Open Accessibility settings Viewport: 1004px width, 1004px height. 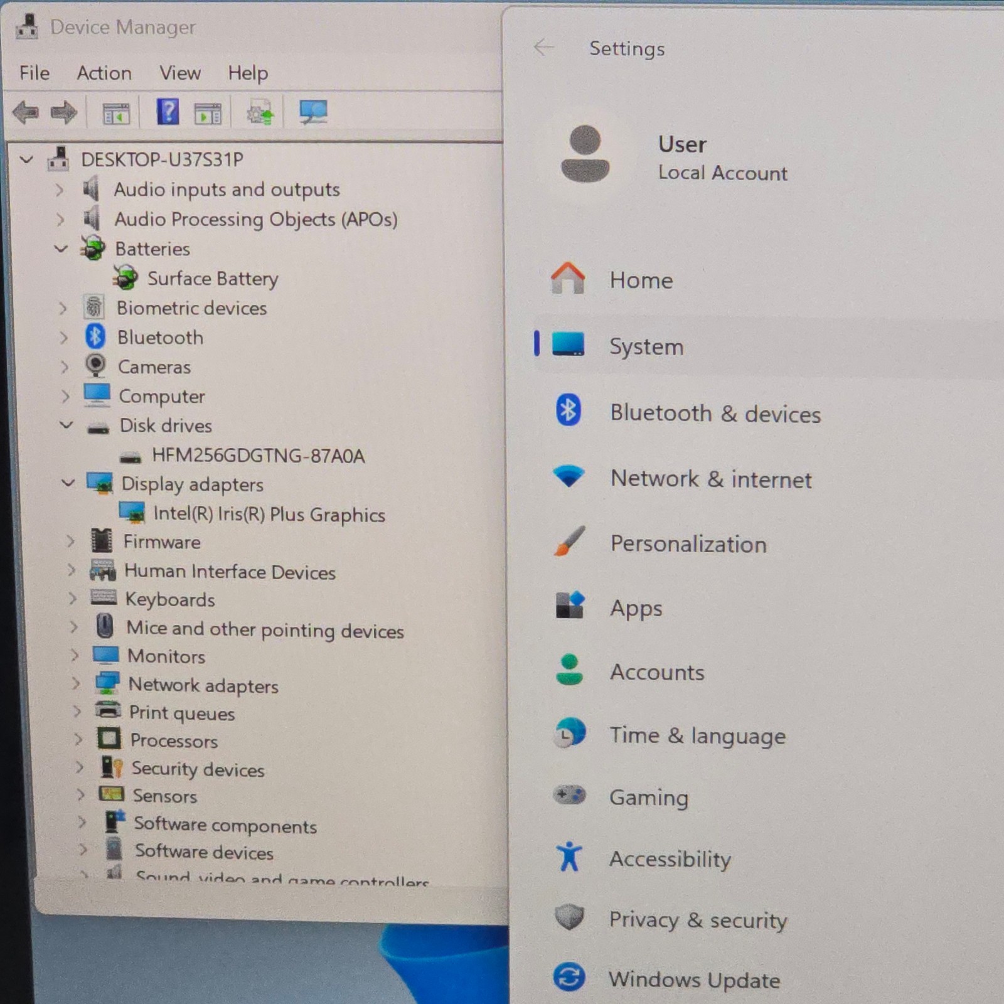tap(670, 859)
